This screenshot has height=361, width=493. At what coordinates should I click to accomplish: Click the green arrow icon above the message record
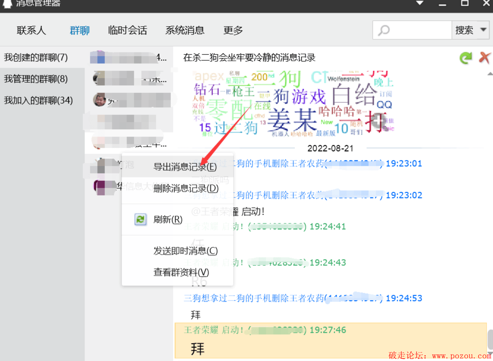[466, 58]
